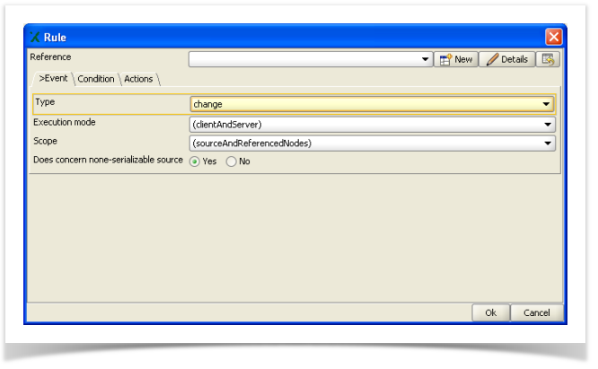598x369 pixels.
Task: Cancel the Rule dialog
Action: pyautogui.click(x=537, y=312)
